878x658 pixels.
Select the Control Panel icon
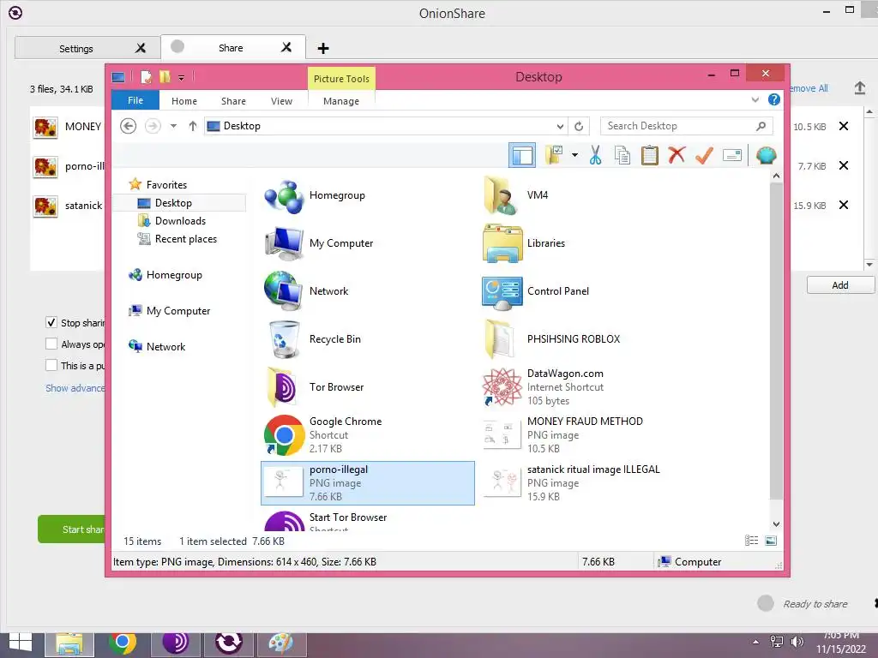502,292
